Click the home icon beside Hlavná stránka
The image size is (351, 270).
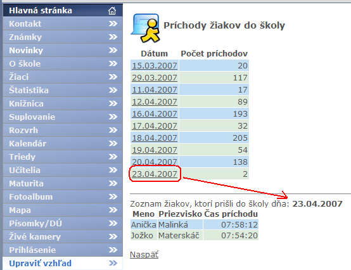(112, 11)
